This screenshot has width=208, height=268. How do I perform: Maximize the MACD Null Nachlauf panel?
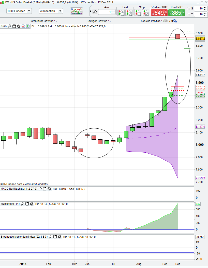tap(44, 189)
